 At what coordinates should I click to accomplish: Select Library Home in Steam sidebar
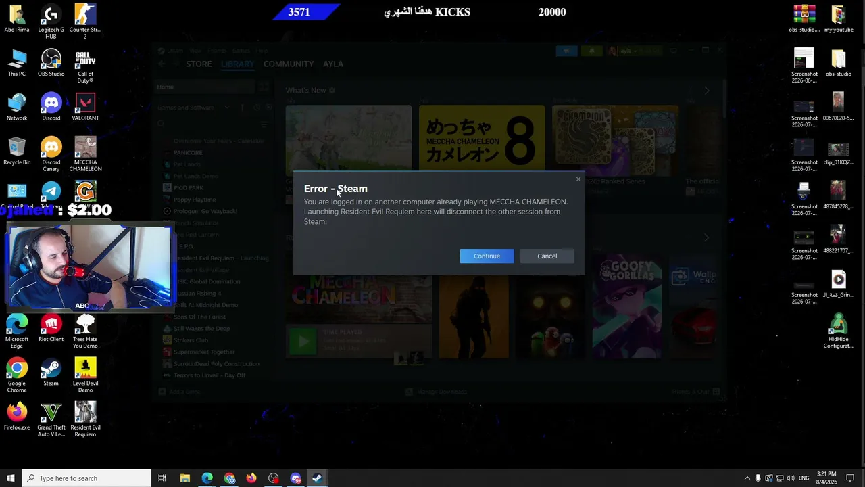pos(204,87)
